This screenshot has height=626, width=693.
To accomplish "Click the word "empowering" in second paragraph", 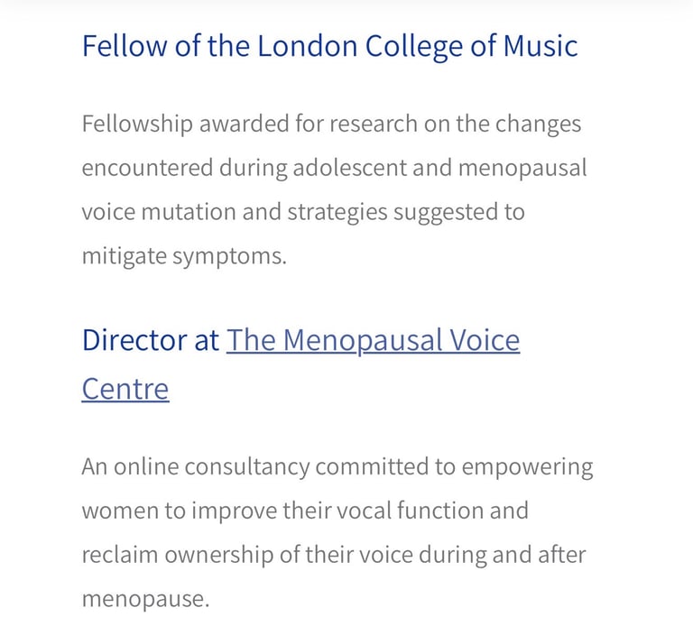I will point(527,466).
